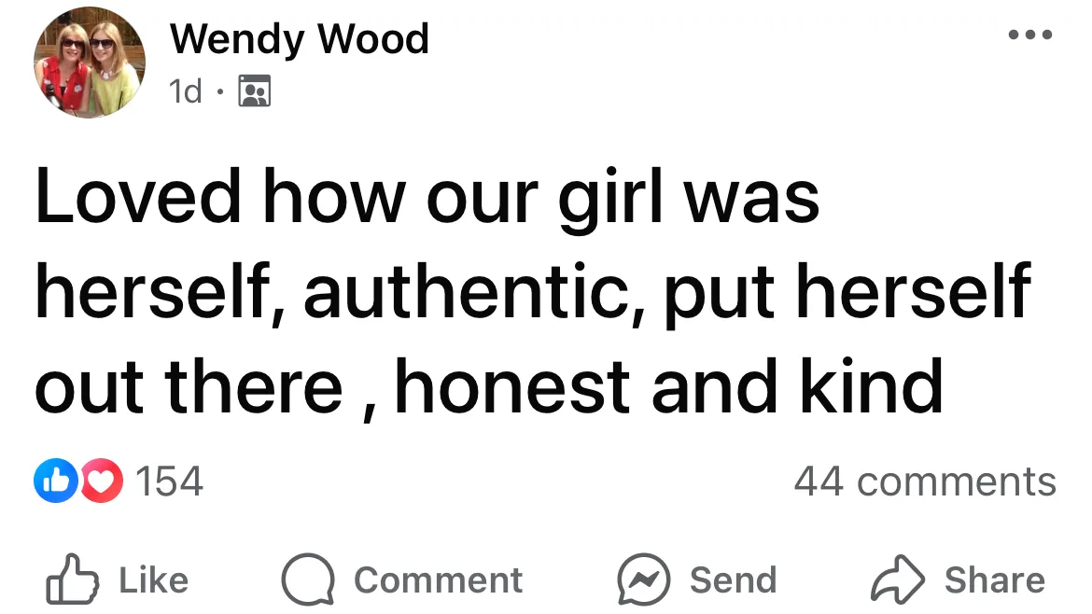
Task: Click the group audience privacy icon
Action: pos(254,91)
